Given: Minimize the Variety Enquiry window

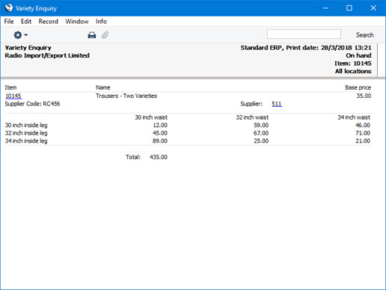Looking at the screenshot, I should point(325,8).
